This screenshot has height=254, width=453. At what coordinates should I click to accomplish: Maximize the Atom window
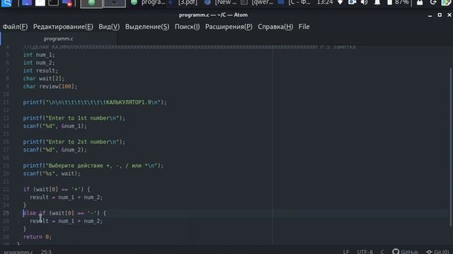pyautogui.click(x=440, y=15)
